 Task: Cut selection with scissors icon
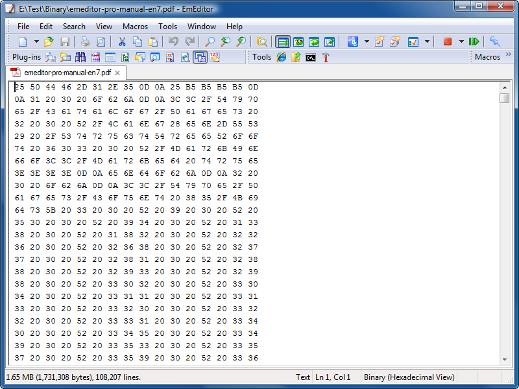pos(122,41)
